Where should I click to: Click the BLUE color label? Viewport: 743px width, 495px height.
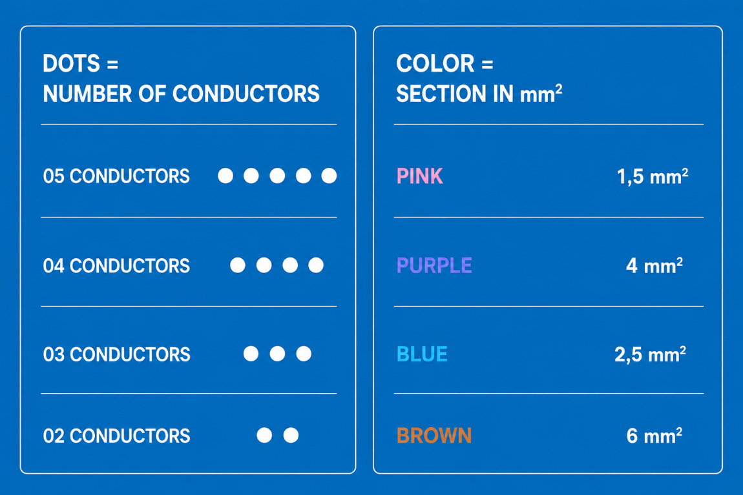click(x=422, y=354)
